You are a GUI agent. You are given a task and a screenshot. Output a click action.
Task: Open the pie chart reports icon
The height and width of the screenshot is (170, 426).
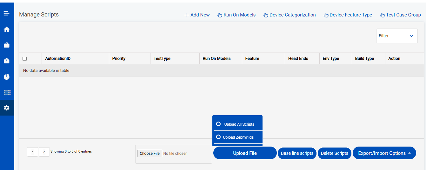point(7,77)
